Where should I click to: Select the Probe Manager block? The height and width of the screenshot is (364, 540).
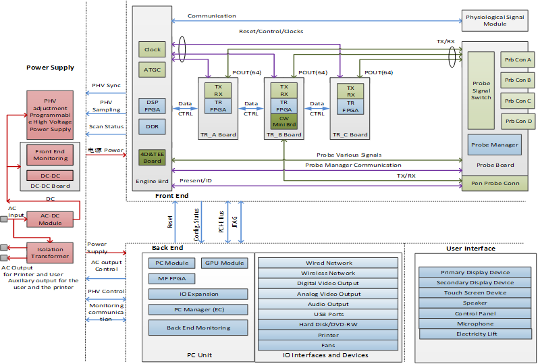pyautogui.click(x=495, y=145)
